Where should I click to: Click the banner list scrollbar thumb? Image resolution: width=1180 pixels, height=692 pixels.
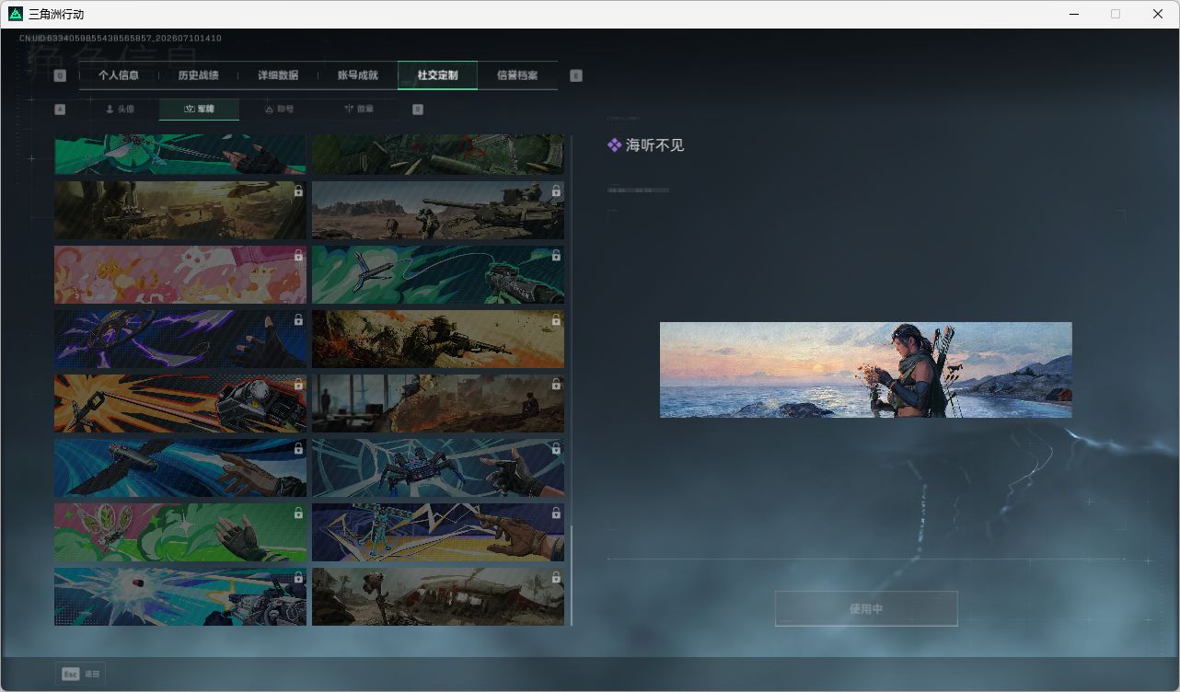point(572,575)
